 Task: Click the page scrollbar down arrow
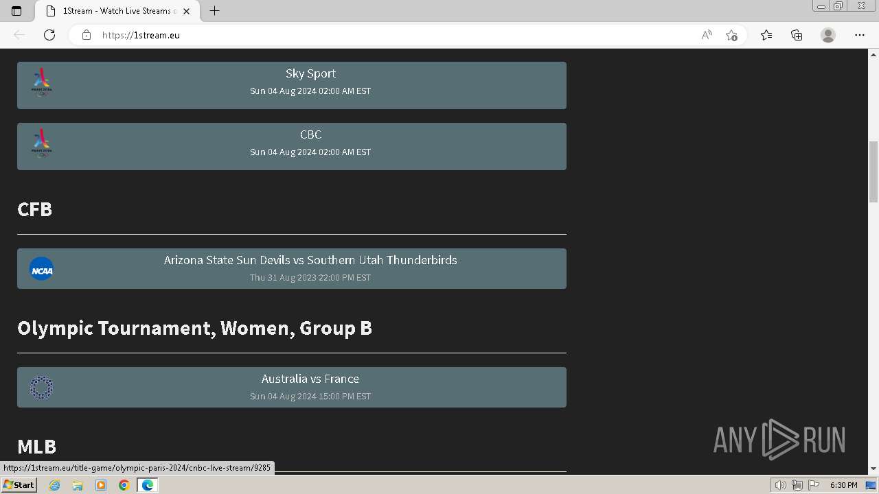pyautogui.click(x=874, y=469)
